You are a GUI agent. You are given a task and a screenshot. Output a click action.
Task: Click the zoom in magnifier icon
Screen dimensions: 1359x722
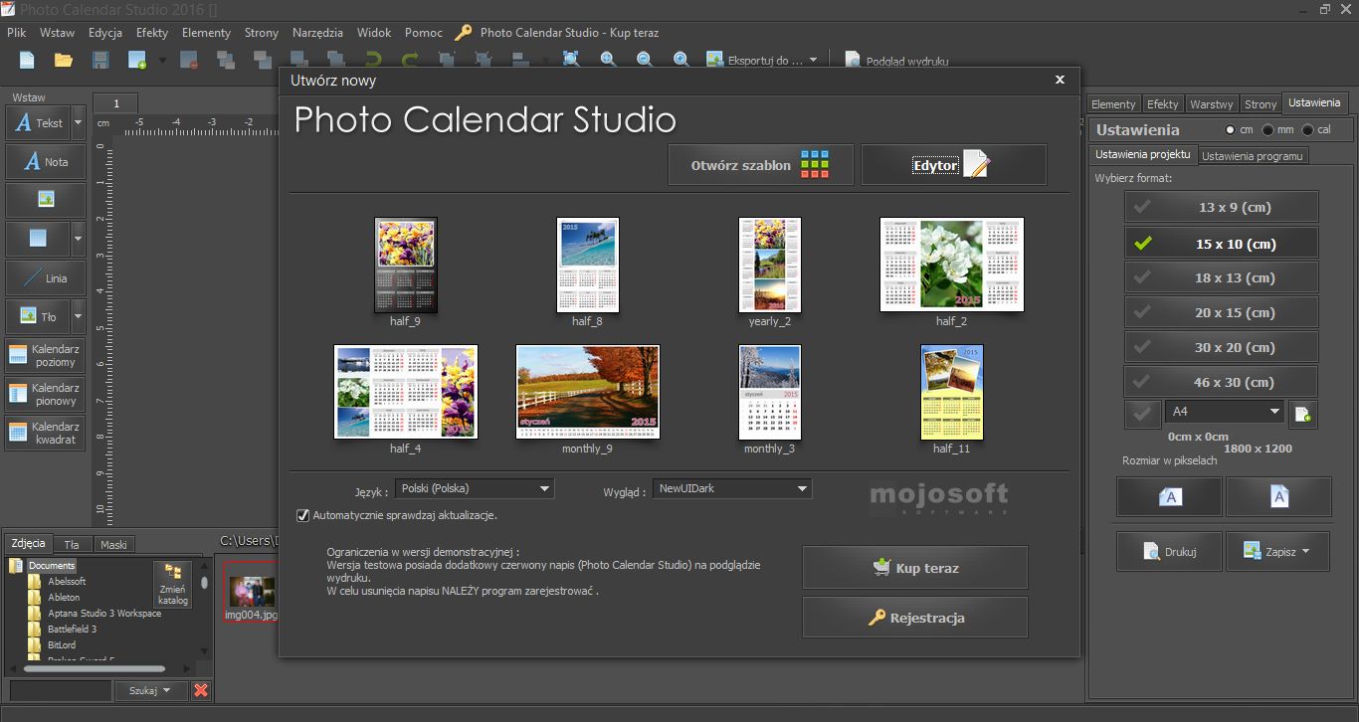(x=608, y=60)
